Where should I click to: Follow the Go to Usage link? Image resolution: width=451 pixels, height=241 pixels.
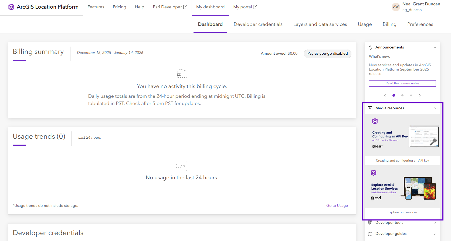tap(337, 206)
